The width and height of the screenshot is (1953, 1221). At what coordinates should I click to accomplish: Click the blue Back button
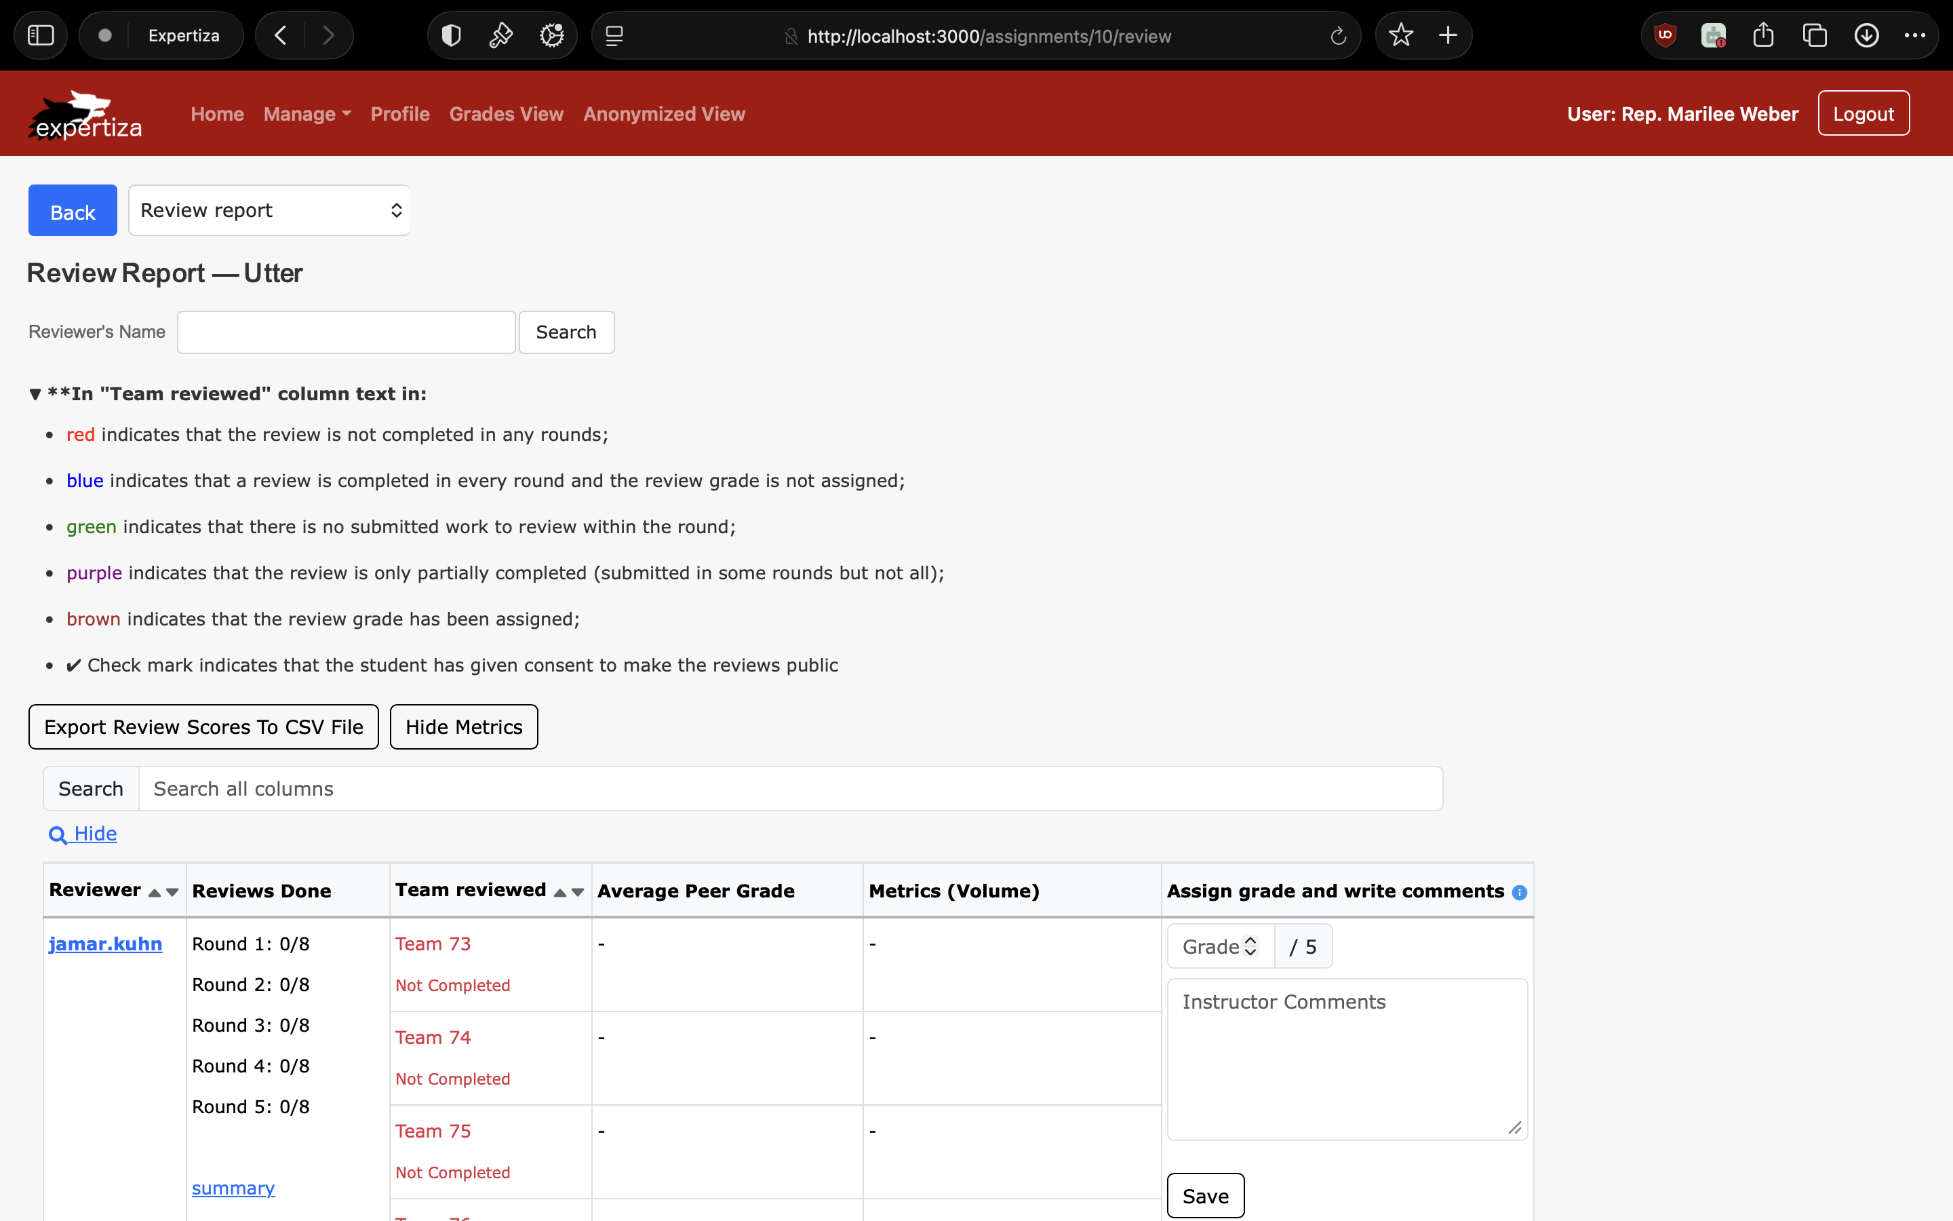tap(73, 211)
